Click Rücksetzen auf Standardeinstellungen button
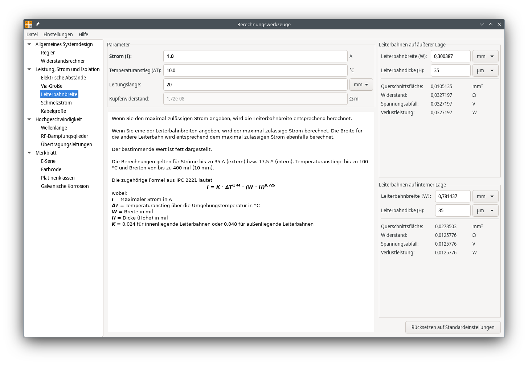Screen dimensions: 528x365 point(453,327)
